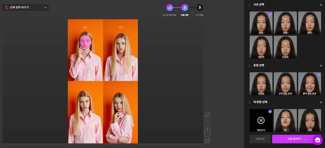Click completed step one checkmark circle

[169, 8]
